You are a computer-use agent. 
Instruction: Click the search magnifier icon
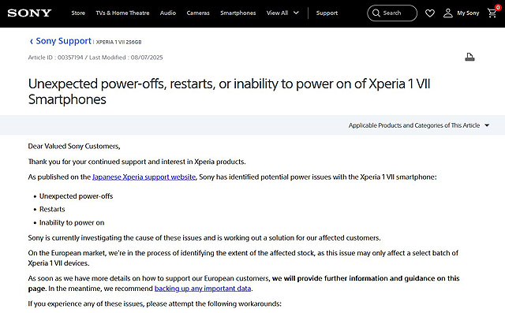(376, 13)
